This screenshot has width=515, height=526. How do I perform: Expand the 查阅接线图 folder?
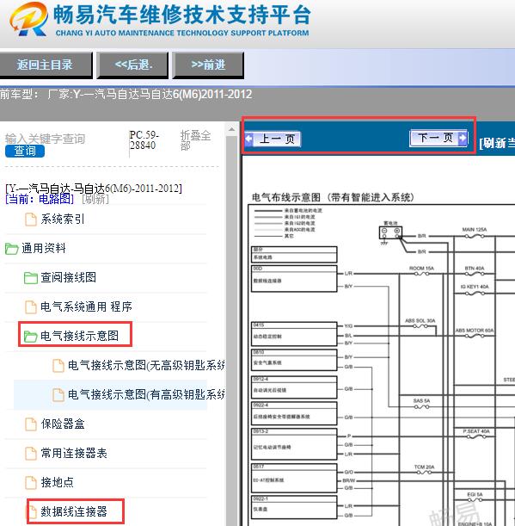(69, 277)
